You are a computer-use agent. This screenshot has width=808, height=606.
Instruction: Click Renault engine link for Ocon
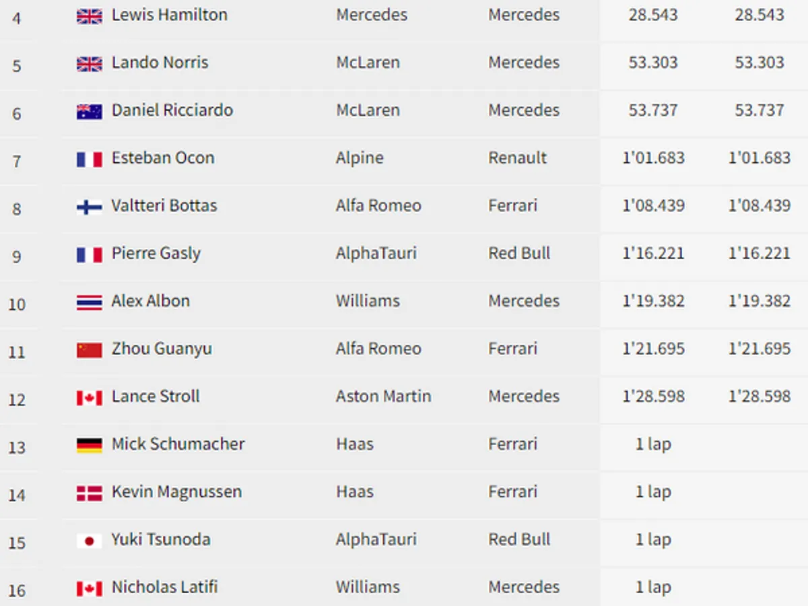coord(517,158)
